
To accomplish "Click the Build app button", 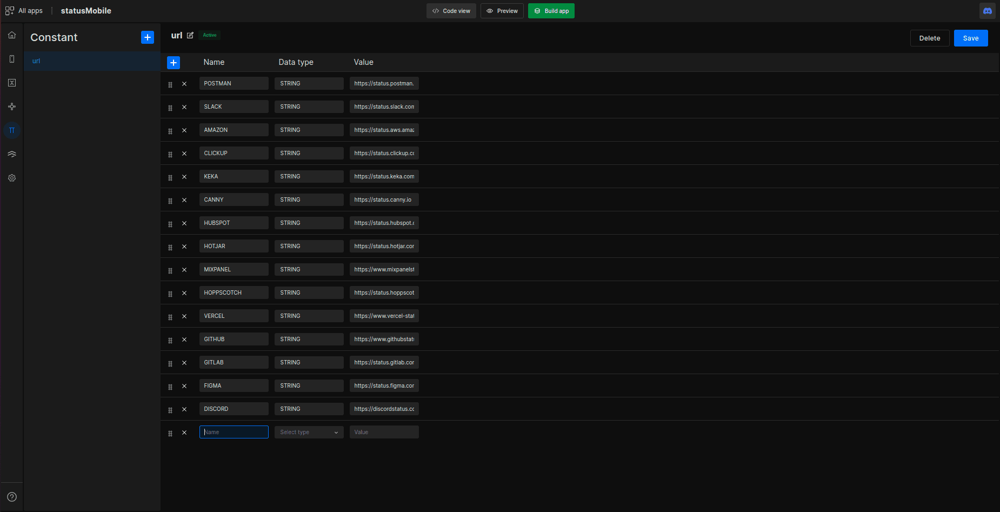I will coord(551,11).
